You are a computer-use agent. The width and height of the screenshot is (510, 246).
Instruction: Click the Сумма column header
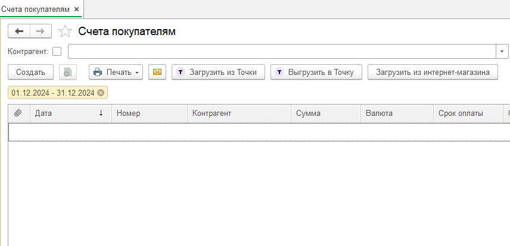tap(325, 113)
